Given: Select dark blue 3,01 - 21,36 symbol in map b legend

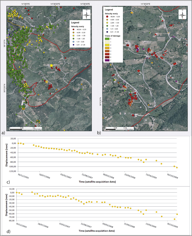Looking at the screenshot, I should pyautogui.click(x=107, y=32).
